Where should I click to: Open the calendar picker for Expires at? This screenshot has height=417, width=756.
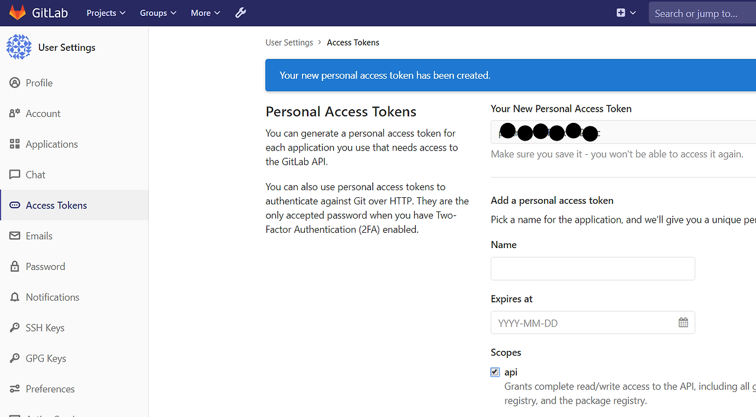pyautogui.click(x=683, y=322)
